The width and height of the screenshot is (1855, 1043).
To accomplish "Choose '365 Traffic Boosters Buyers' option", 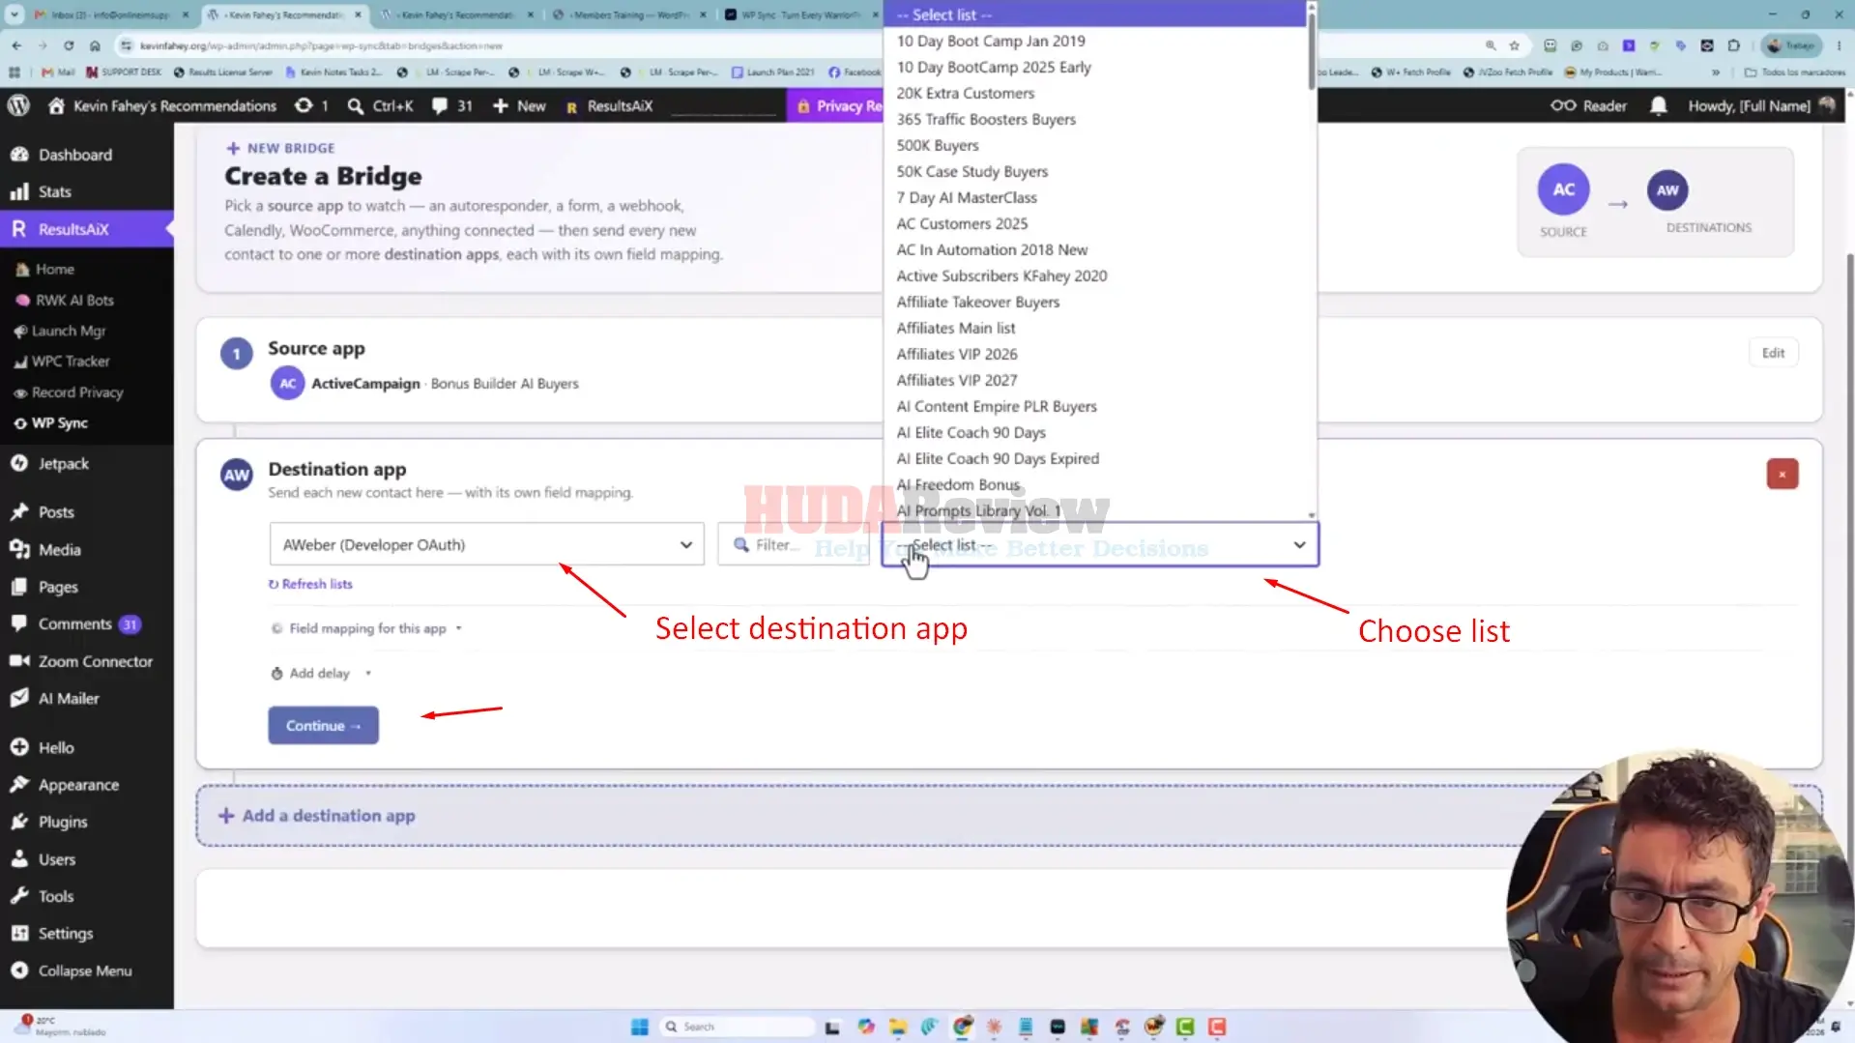I will [986, 119].
